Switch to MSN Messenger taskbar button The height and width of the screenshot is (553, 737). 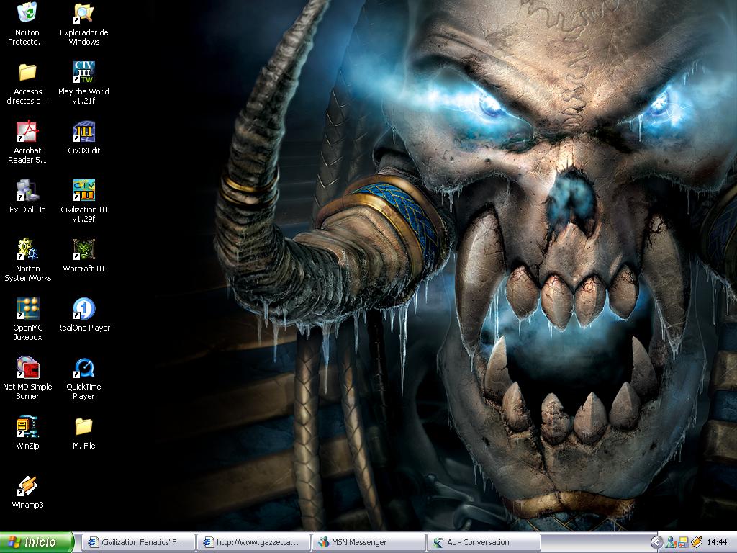coord(369,542)
